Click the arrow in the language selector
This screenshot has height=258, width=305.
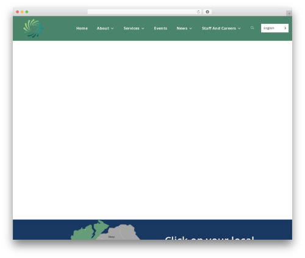tap(285, 28)
